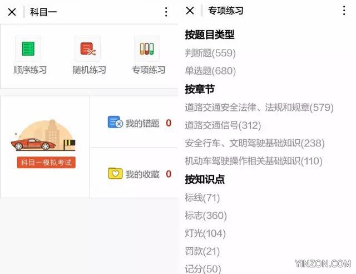Open the three-dot menu on the 专项练习 page
356x274 pixels.
[x=344, y=11]
